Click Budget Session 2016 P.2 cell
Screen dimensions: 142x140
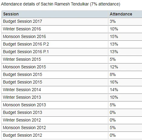pos(55,44)
